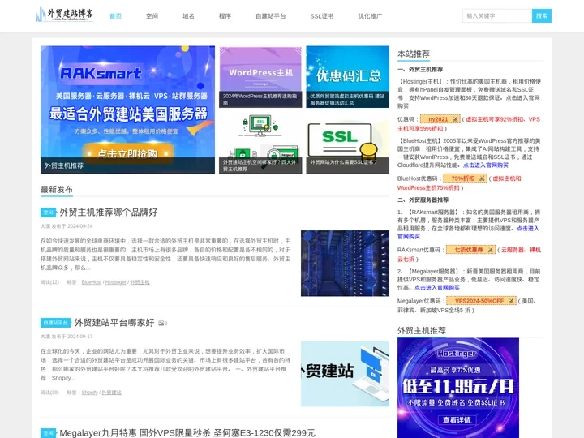The height and width of the screenshot is (438, 584).
Task: Select the 程序 menu item
Action: (x=225, y=16)
